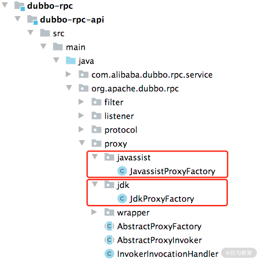Click the wrapper package icon
Screen dimensions: 261x261
pos(109,212)
